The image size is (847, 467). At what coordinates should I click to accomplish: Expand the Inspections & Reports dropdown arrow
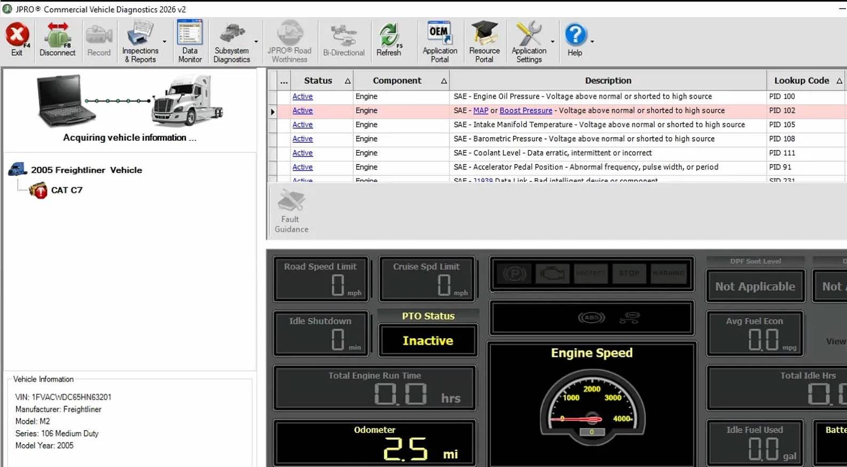point(164,42)
